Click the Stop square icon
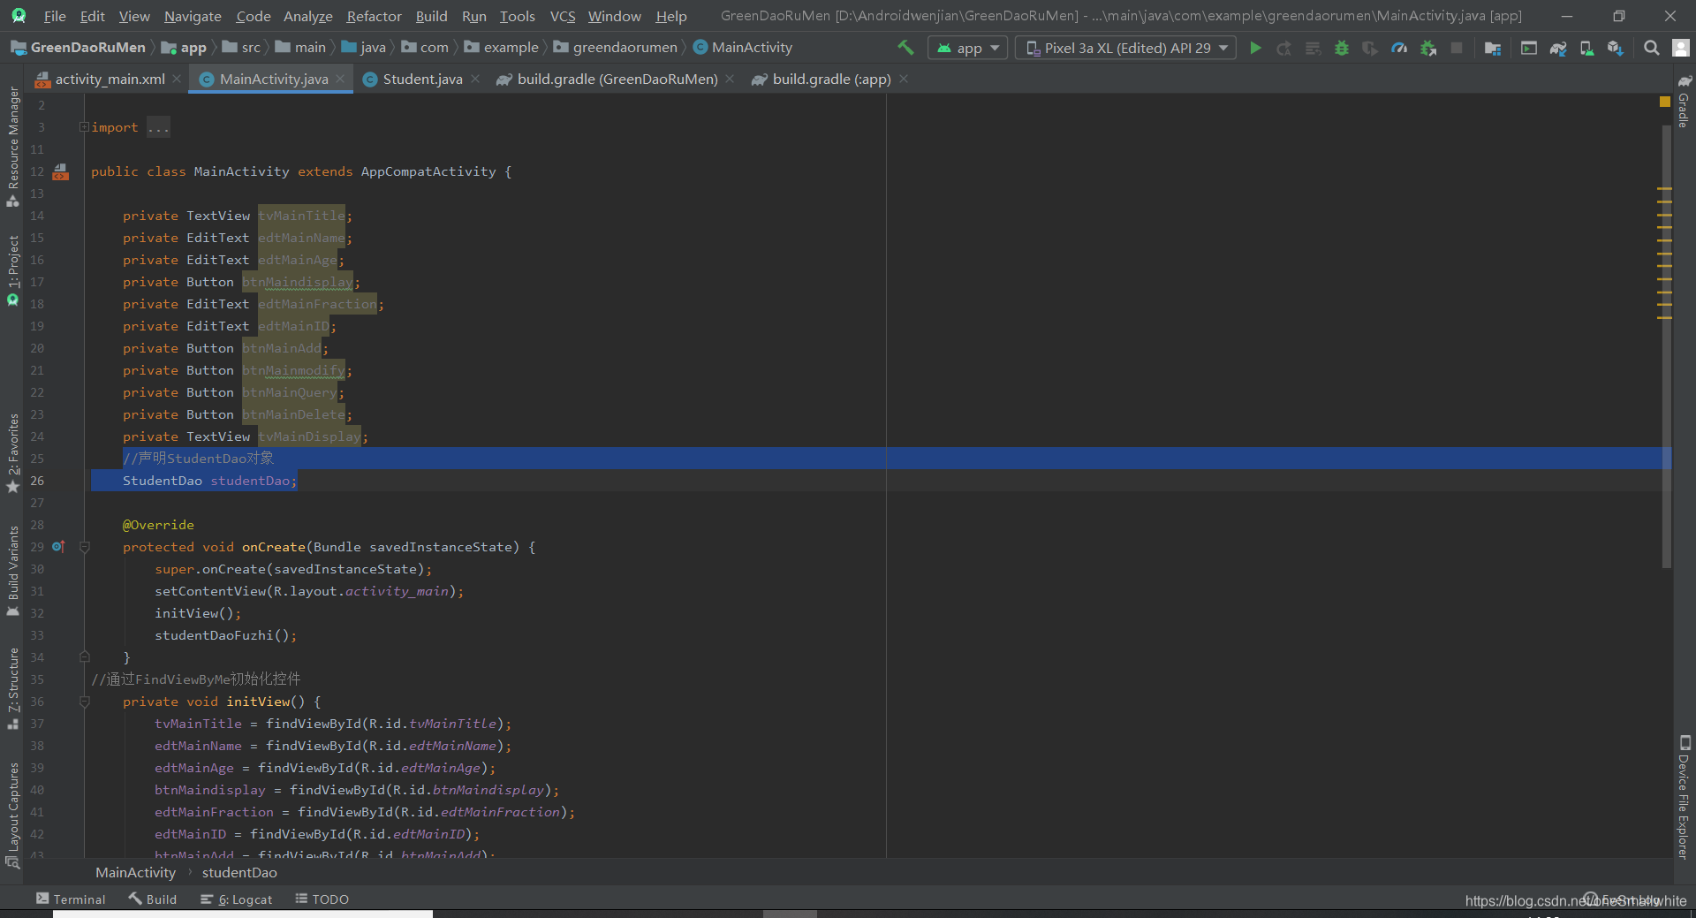Viewport: 1696px width, 918px height. [x=1457, y=48]
